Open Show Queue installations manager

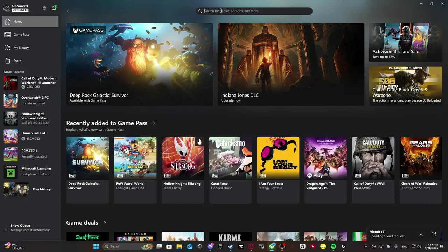[30, 228]
